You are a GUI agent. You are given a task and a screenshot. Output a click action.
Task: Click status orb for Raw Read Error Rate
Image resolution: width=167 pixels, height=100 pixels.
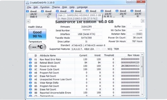click(x=30, y=59)
